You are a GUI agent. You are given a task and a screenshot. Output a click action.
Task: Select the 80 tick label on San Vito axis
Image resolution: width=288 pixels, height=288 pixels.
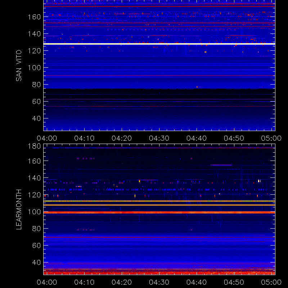coord(36,85)
